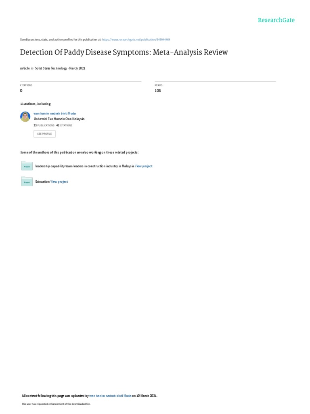Click the 42 Citations author stat
This screenshot has width=310, height=414.
(x=64, y=125)
